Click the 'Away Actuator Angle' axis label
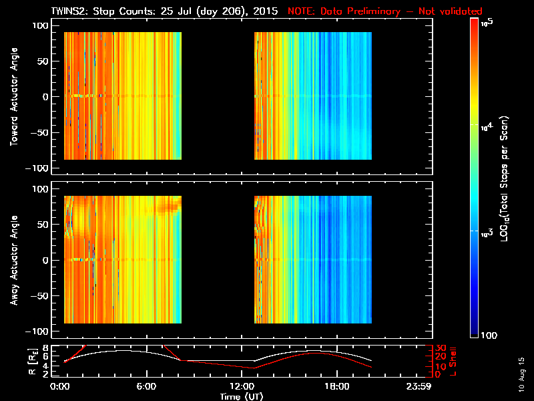The width and height of the screenshot is (534, 401). pos(13,260)
